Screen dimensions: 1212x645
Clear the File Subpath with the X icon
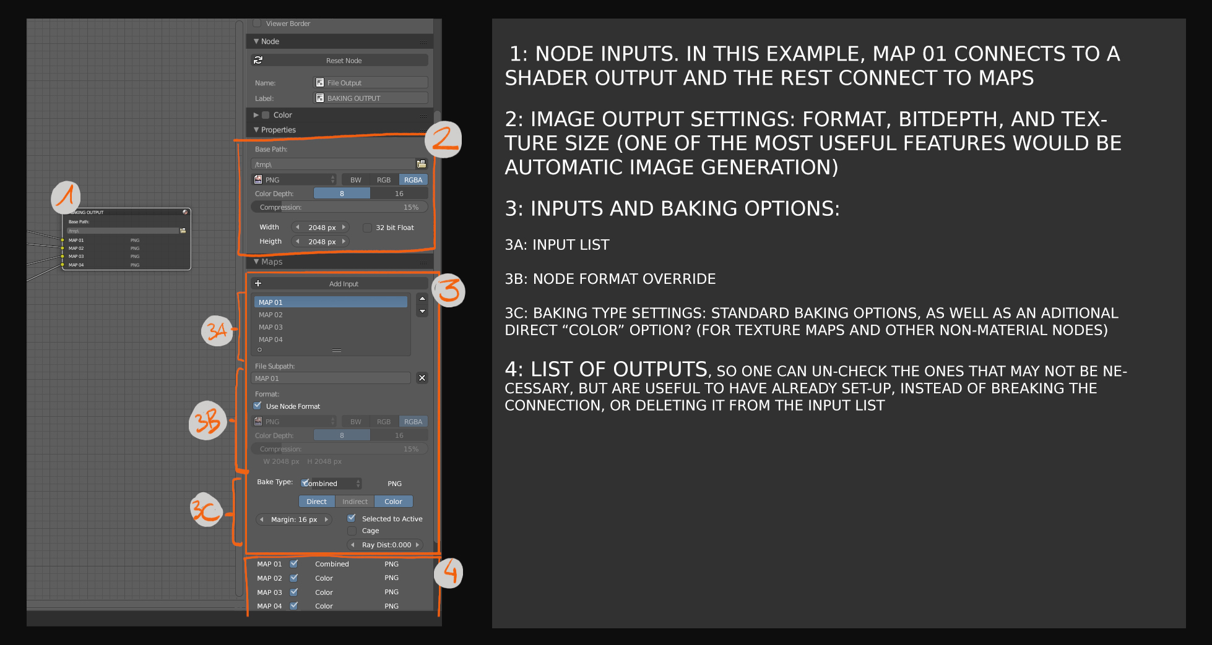422,378
